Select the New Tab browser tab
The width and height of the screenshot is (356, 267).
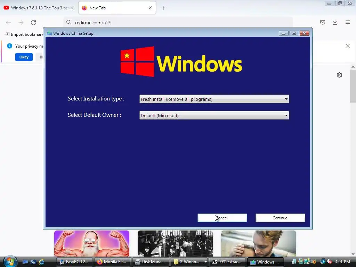point(117,8)
